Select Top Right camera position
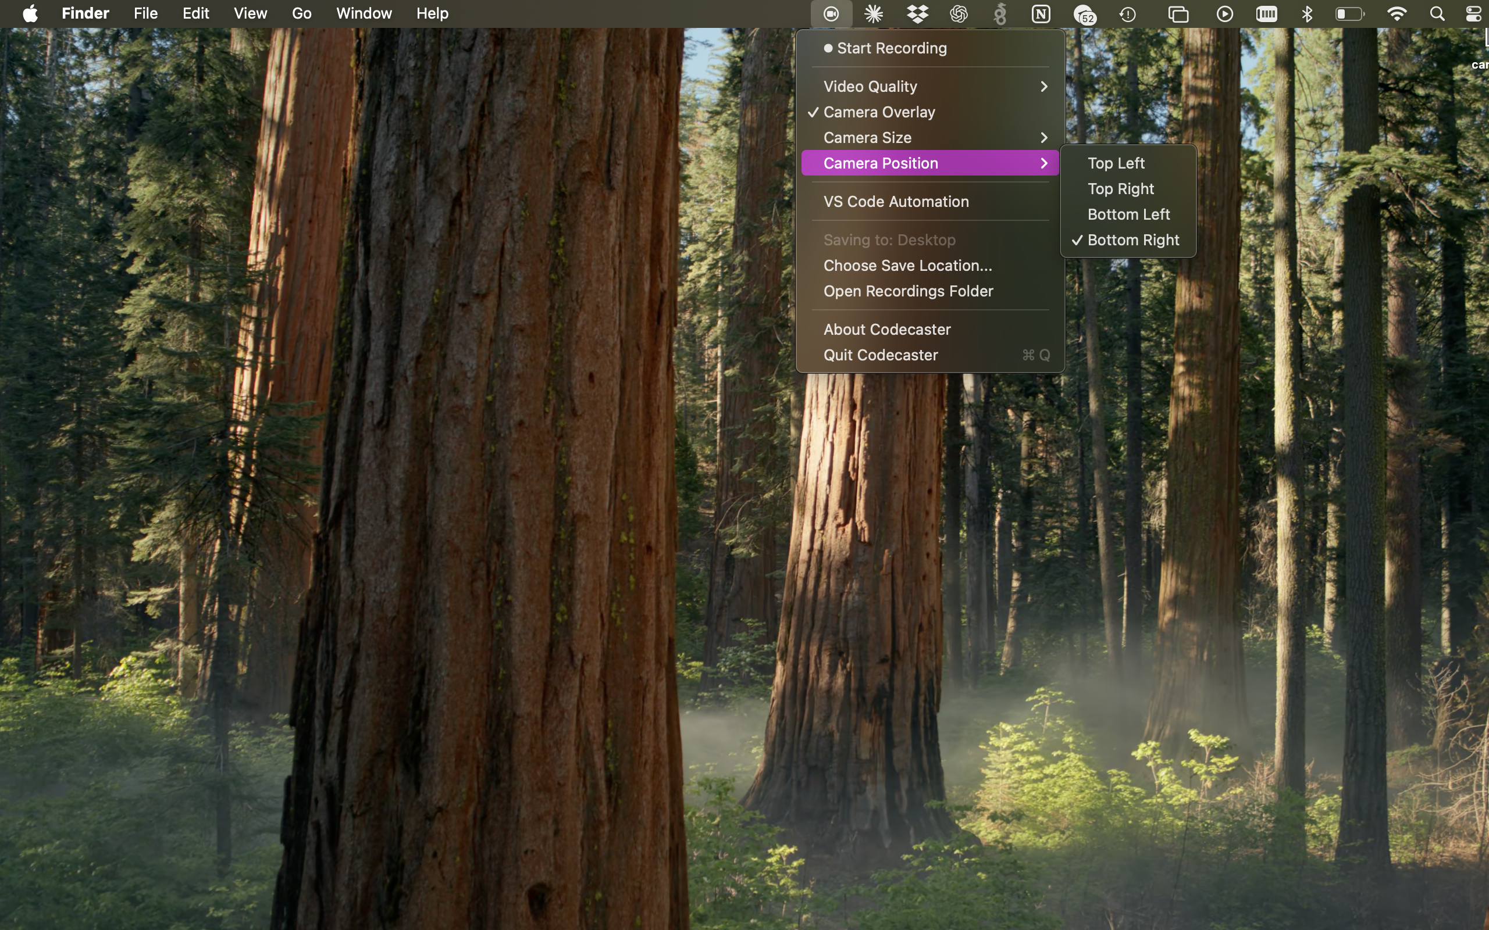 pyautogui.click(x=1128, y=189)
